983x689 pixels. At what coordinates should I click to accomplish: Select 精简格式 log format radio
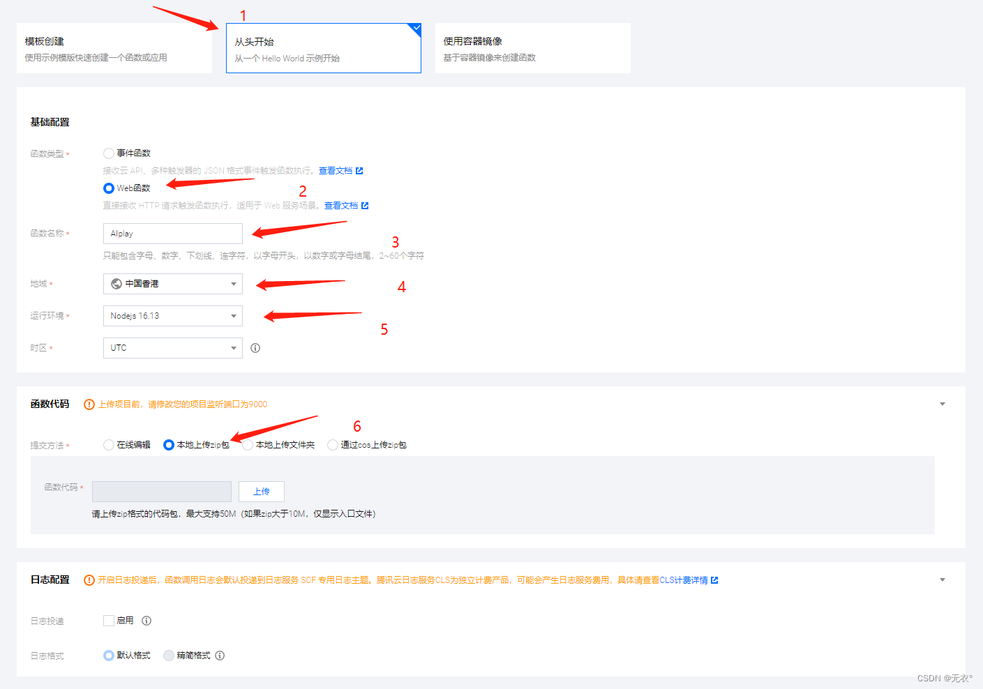click(169, 656)
